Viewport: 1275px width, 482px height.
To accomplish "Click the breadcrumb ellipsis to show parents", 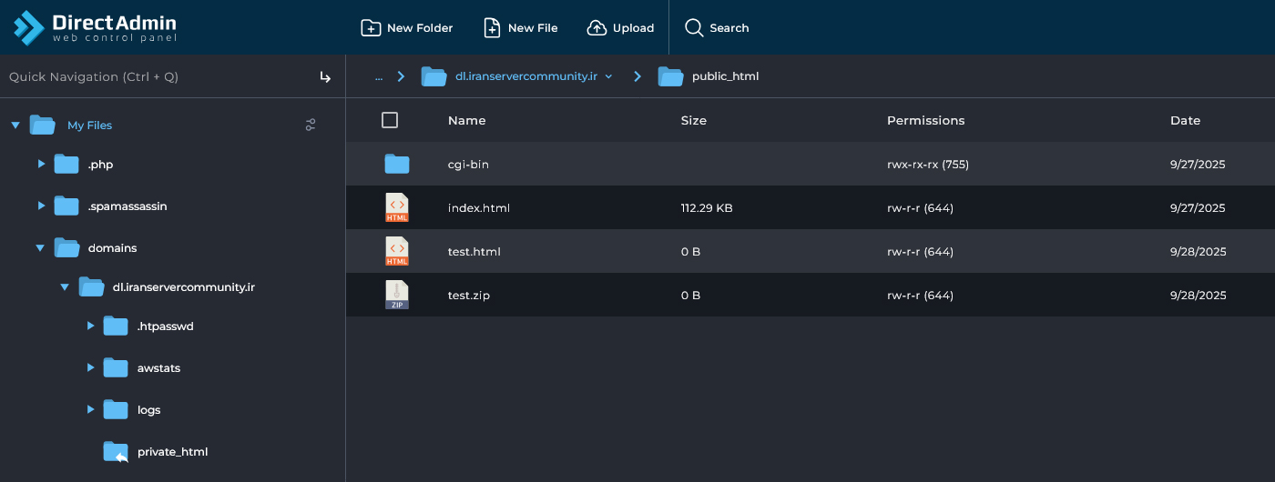I will 378,76.
